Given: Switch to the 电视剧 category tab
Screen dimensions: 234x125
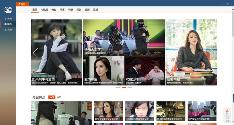Looking at the screenshot, I should [x=44, y=10].
